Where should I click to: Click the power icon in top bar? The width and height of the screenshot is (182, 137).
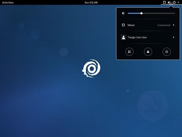174,2
